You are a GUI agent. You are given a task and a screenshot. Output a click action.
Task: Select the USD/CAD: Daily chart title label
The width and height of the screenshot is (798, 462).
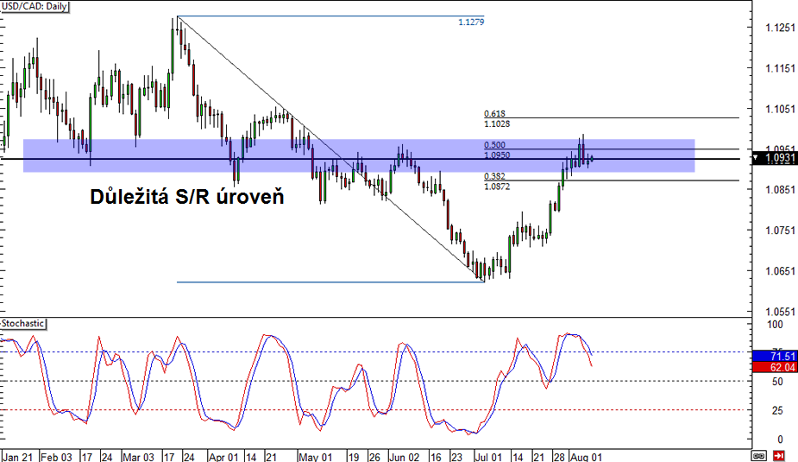[x=35, y=7]
